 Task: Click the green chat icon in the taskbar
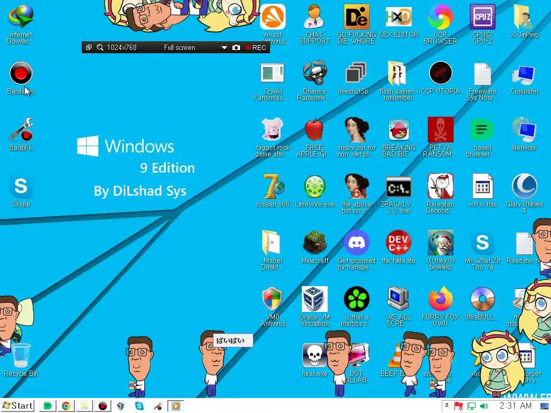pos(47,406)
